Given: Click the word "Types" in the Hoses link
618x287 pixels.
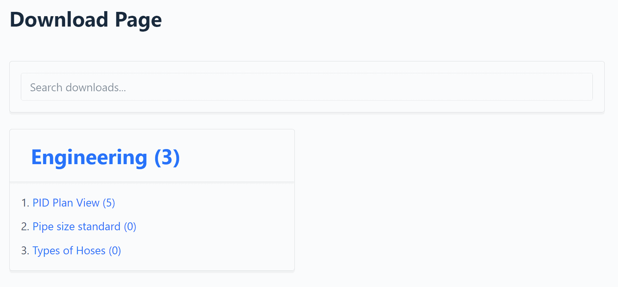Looking at the screenshot, I should [46, 251].
